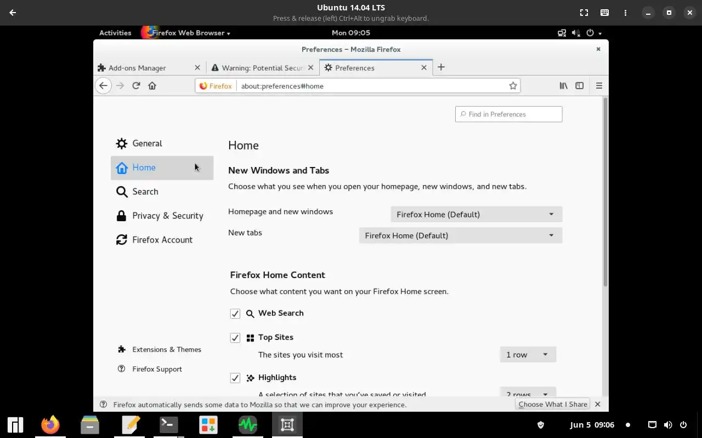Dismiss the data sharing notification bar

[x=598, y=404]
